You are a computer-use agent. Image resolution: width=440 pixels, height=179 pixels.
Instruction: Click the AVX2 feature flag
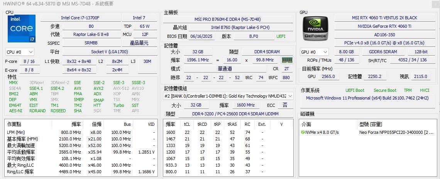pos(98,88)
